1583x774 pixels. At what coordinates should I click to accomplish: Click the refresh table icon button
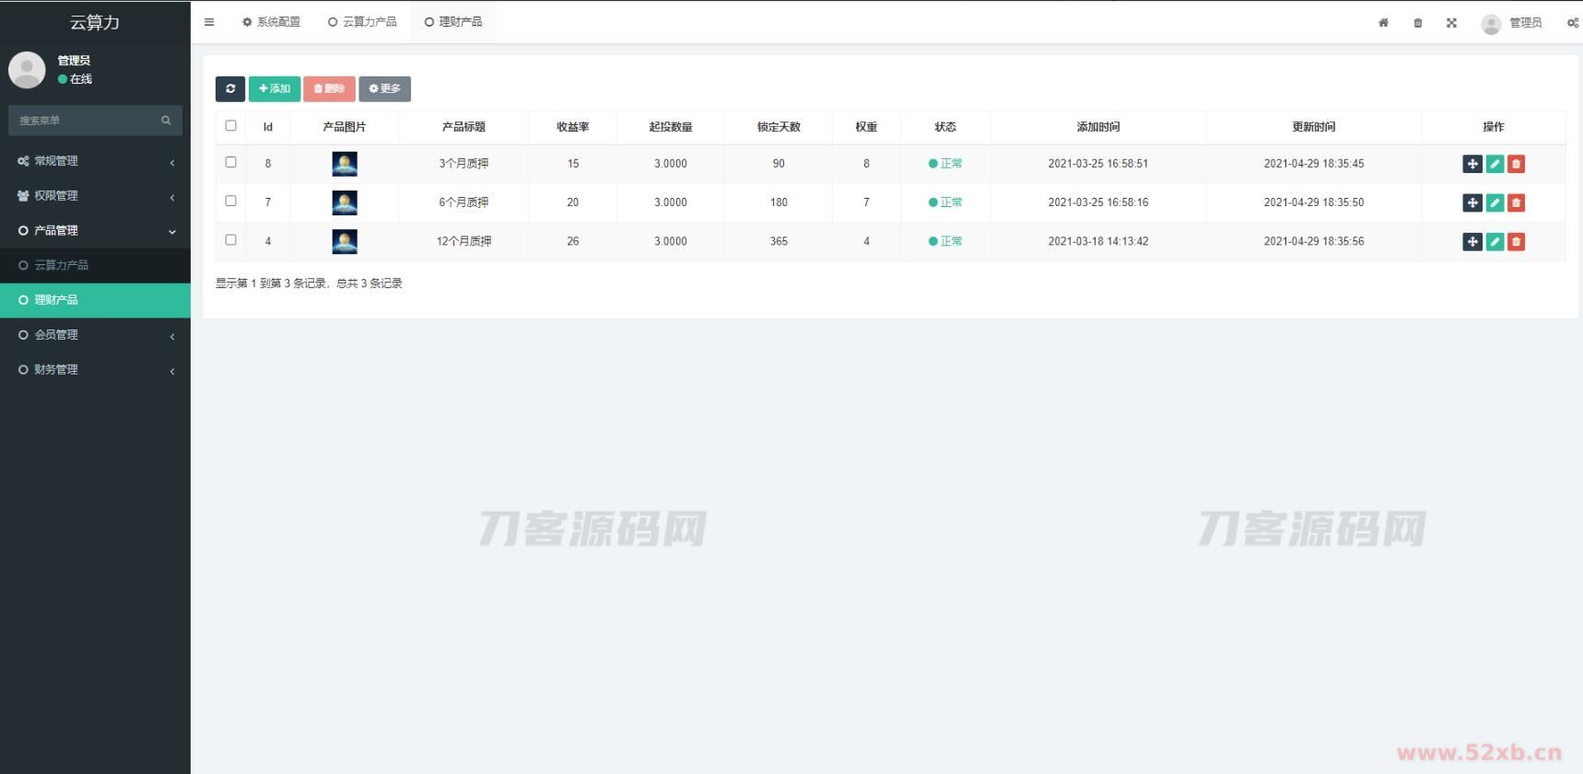(229, 88)
